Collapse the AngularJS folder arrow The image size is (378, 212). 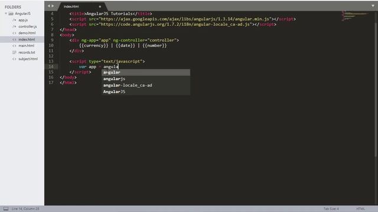(6, 14)
